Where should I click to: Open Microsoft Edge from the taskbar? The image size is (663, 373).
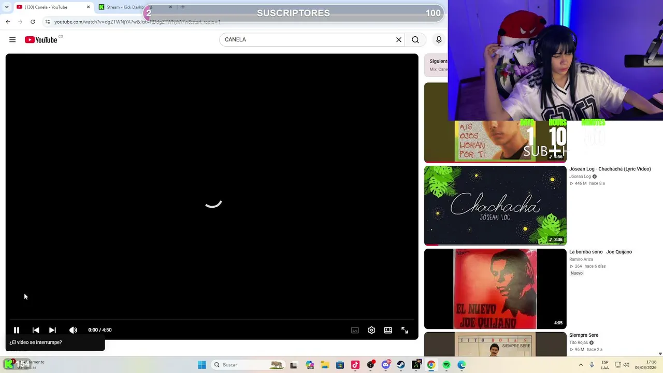pyautogui.click(x=462, y=365)
